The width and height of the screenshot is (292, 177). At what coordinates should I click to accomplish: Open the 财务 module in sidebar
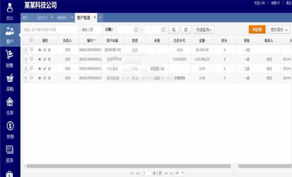point(10,130)
